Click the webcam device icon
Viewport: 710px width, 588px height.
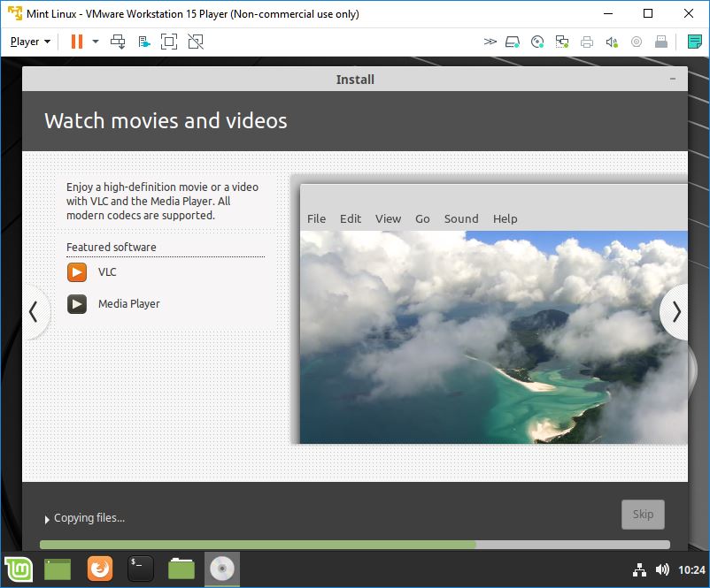[x=637, y=42]
